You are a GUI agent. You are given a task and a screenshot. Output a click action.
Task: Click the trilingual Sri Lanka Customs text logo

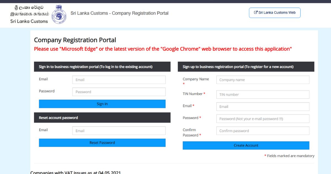coord(29,14)
